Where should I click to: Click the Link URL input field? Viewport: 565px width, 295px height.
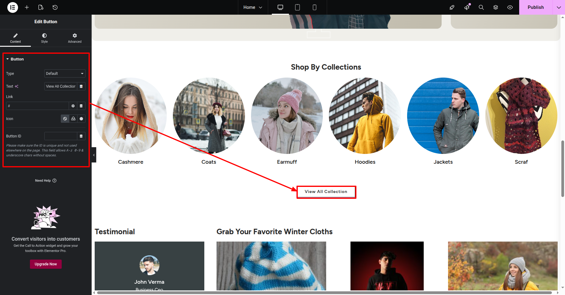point(37,106)
